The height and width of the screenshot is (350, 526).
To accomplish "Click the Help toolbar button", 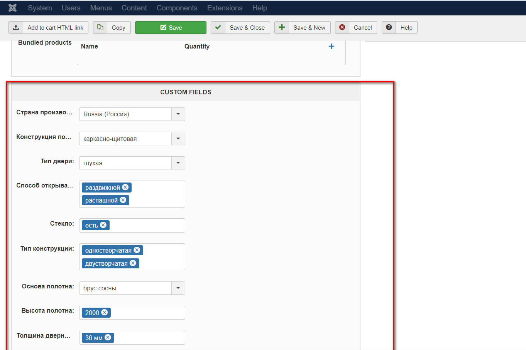I will click(399, 28).
